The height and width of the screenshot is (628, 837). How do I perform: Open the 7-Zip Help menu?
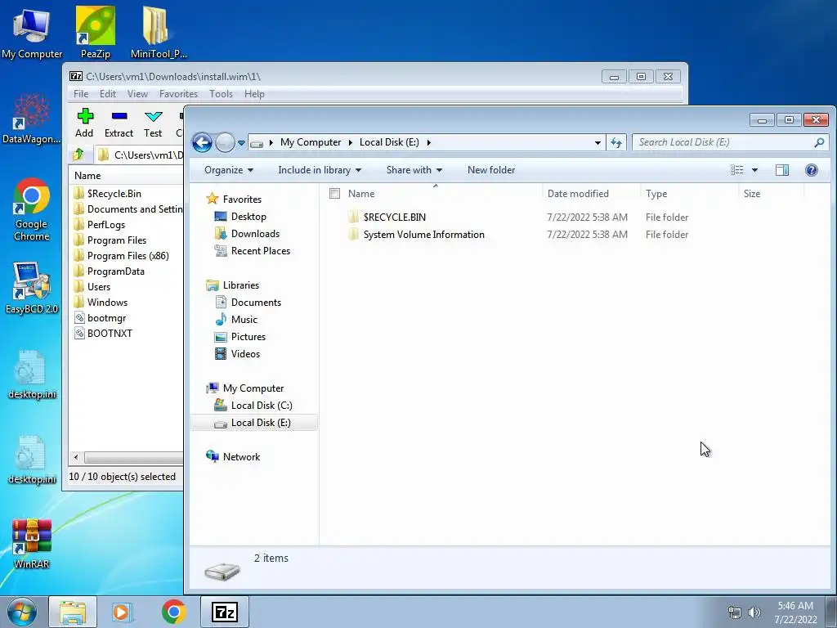click(x=255, y=94)
